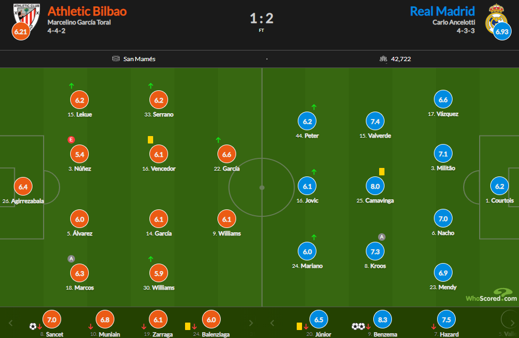
Task: Show previous Real Madrid substitutes
Action: point(272,323)
